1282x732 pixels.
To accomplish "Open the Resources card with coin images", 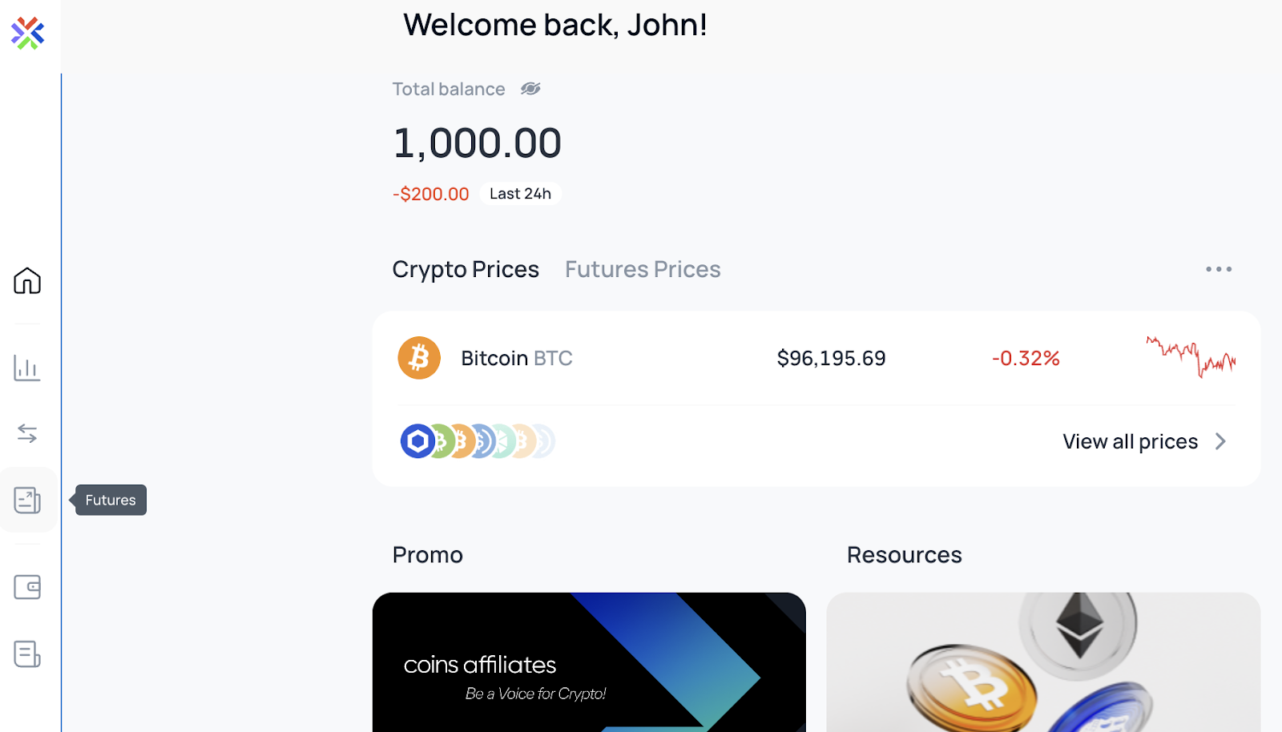I will [1043, 662].
